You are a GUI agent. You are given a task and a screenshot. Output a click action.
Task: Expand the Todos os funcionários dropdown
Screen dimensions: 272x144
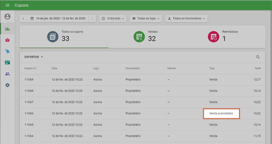186,18
